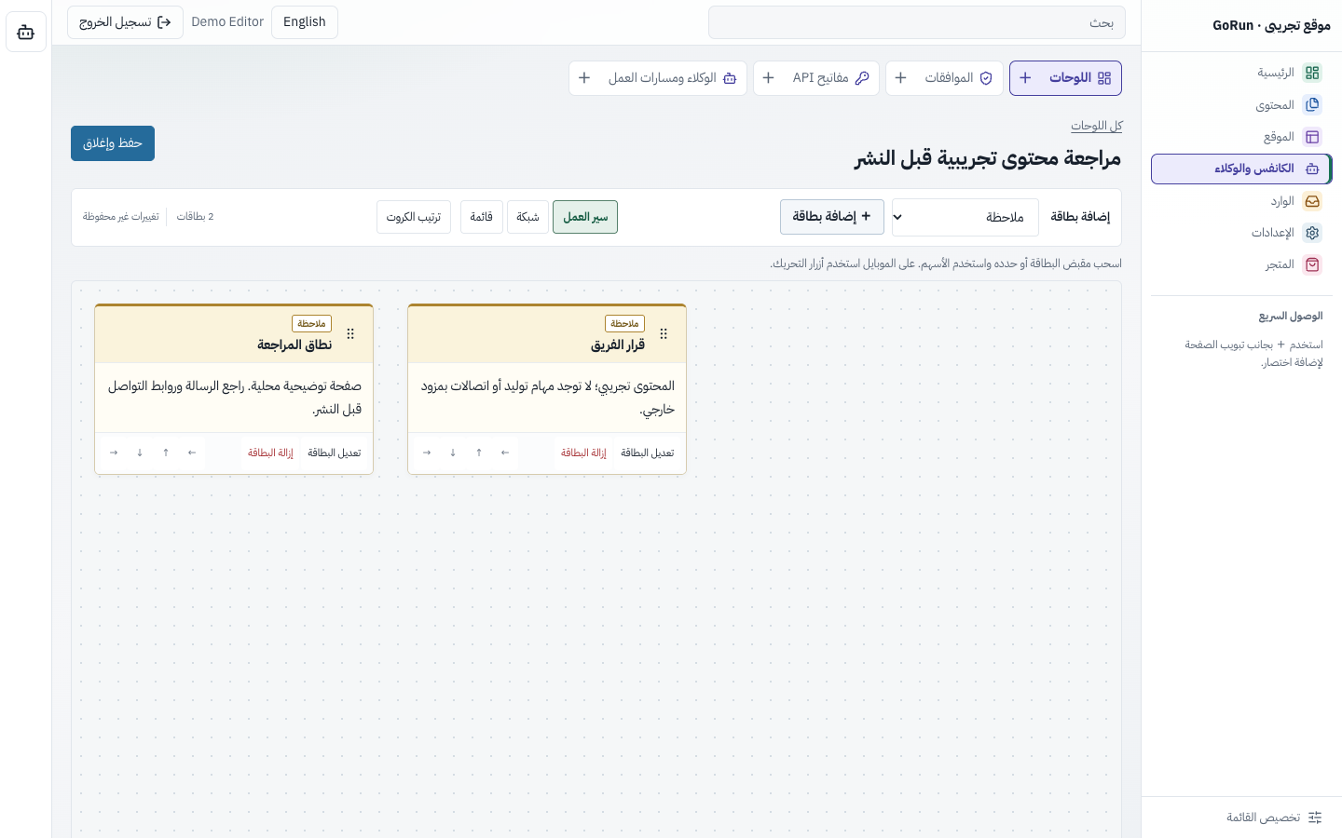Click the + إضافة بطاقة add card button
Screen dimensions: 1342x838
[x=832, y=217]
